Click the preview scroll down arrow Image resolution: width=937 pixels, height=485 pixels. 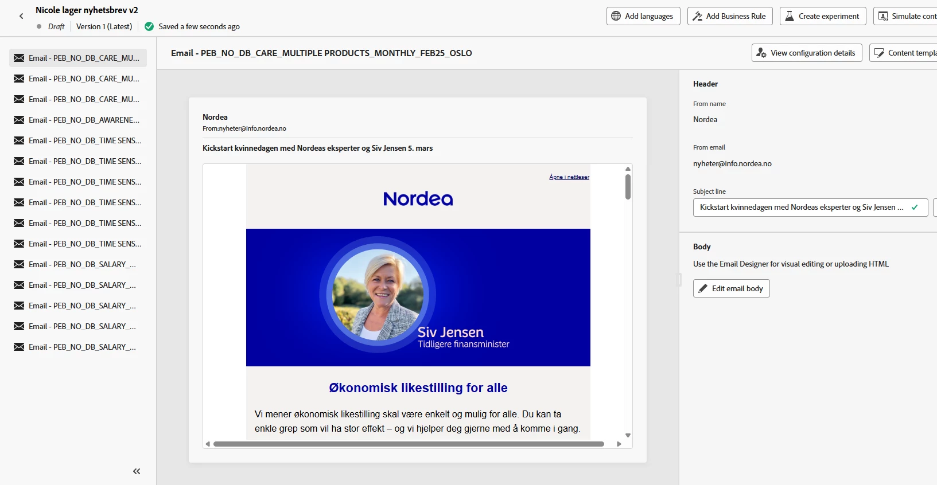point(628,435)
